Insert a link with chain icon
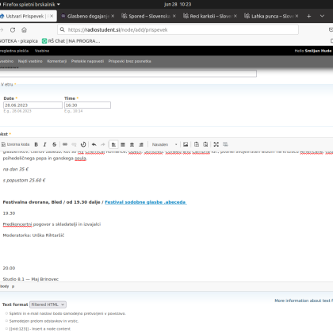333x333 pixels. tap(65, 144)
